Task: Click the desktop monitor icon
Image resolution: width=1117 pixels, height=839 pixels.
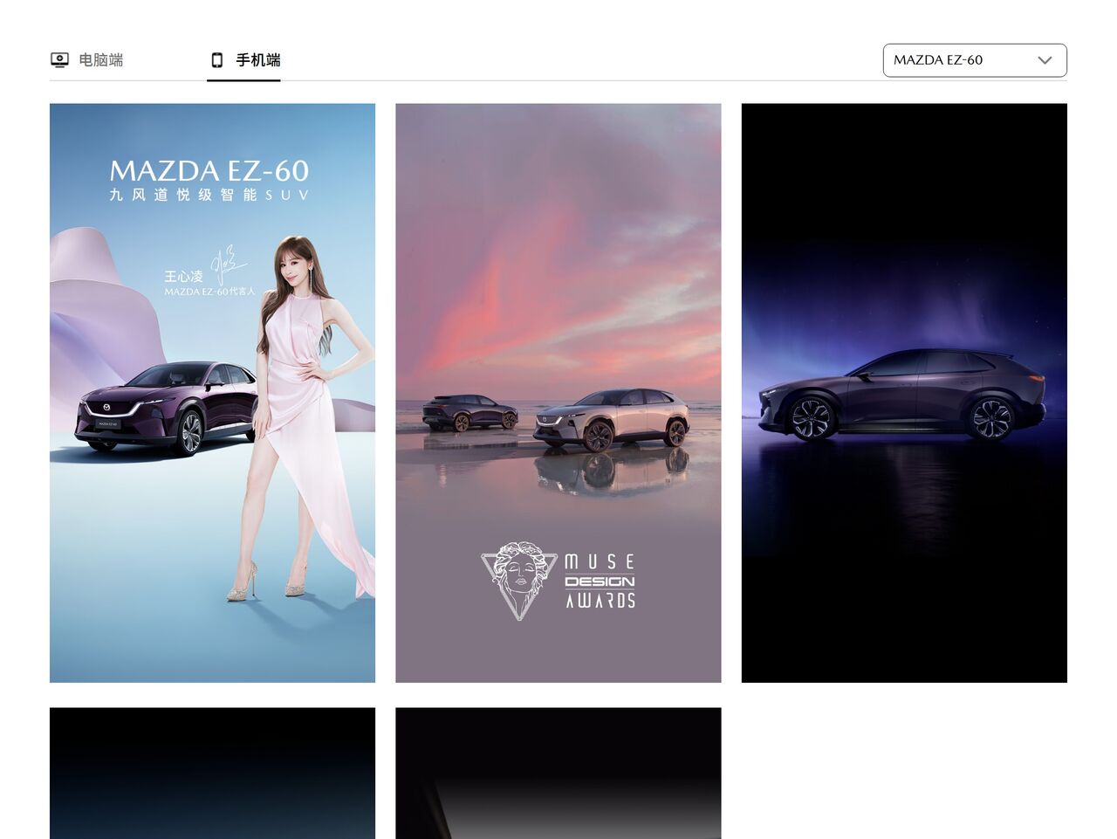Action: click(x=59, y=60)
